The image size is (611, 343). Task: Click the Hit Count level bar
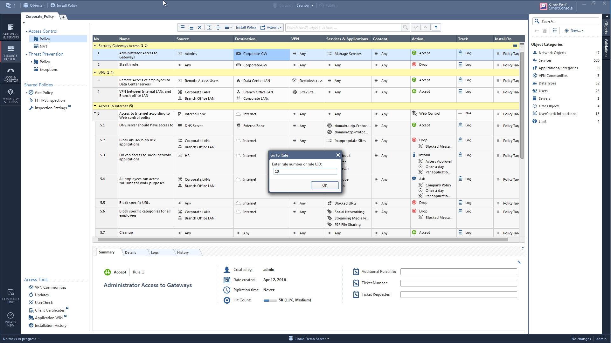coord(270,300)
